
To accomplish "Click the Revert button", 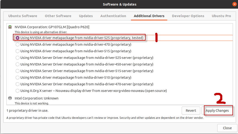I will pyautogui.click(x=191, y=111).
